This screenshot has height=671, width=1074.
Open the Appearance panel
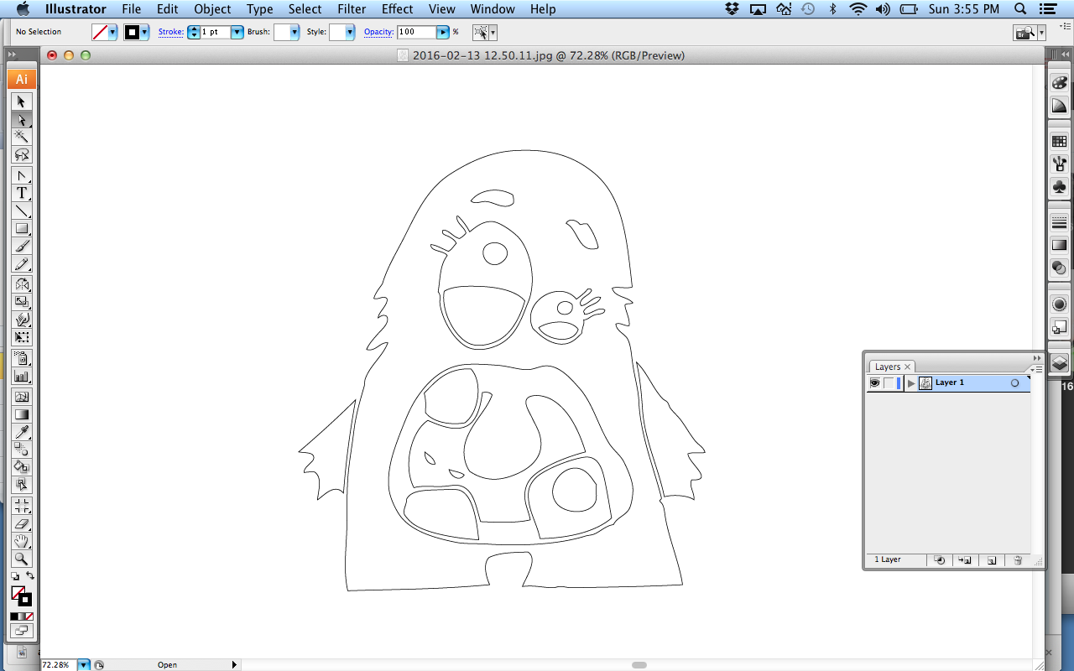(1059, 304)
